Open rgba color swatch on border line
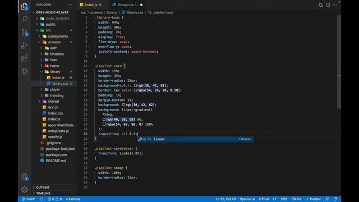The height and width of the screenshot is (202, 359). 135,90
